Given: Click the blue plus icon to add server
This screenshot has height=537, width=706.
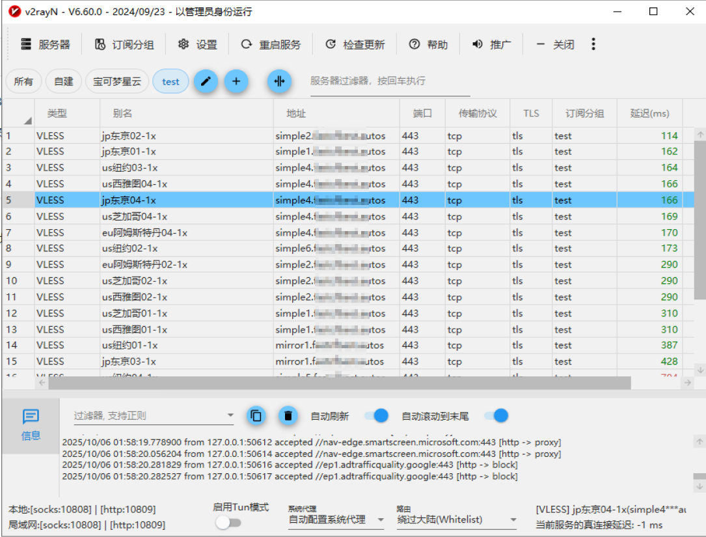Looking at the screenshot, I should pos(237,81).
